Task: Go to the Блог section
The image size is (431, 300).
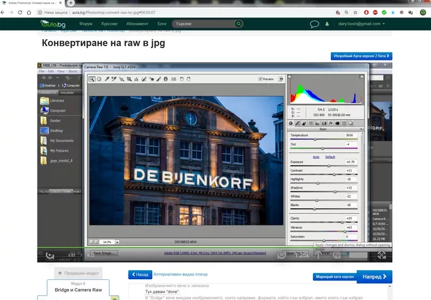Action: [161, 24]
